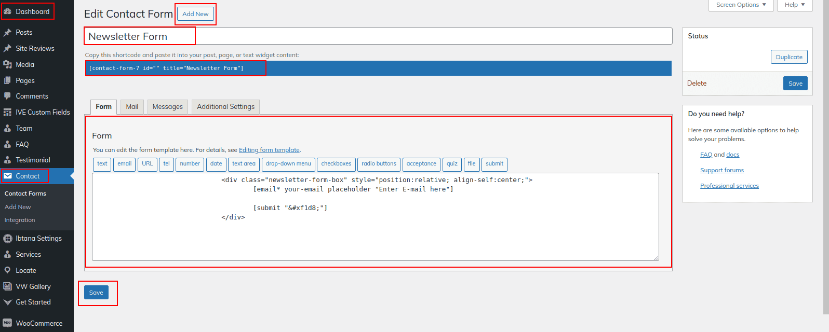Click the Newsletter Form title field
829x332 pixels.
pyautogui.click(x=378, y=36)
